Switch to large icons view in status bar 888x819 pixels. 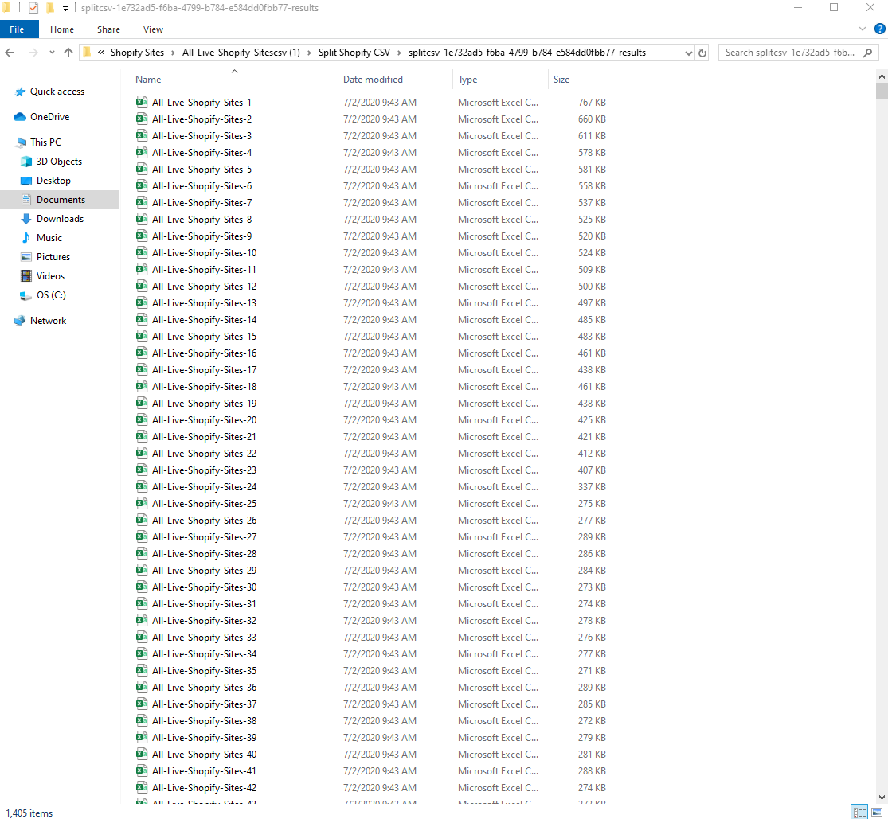pos(876,813)
